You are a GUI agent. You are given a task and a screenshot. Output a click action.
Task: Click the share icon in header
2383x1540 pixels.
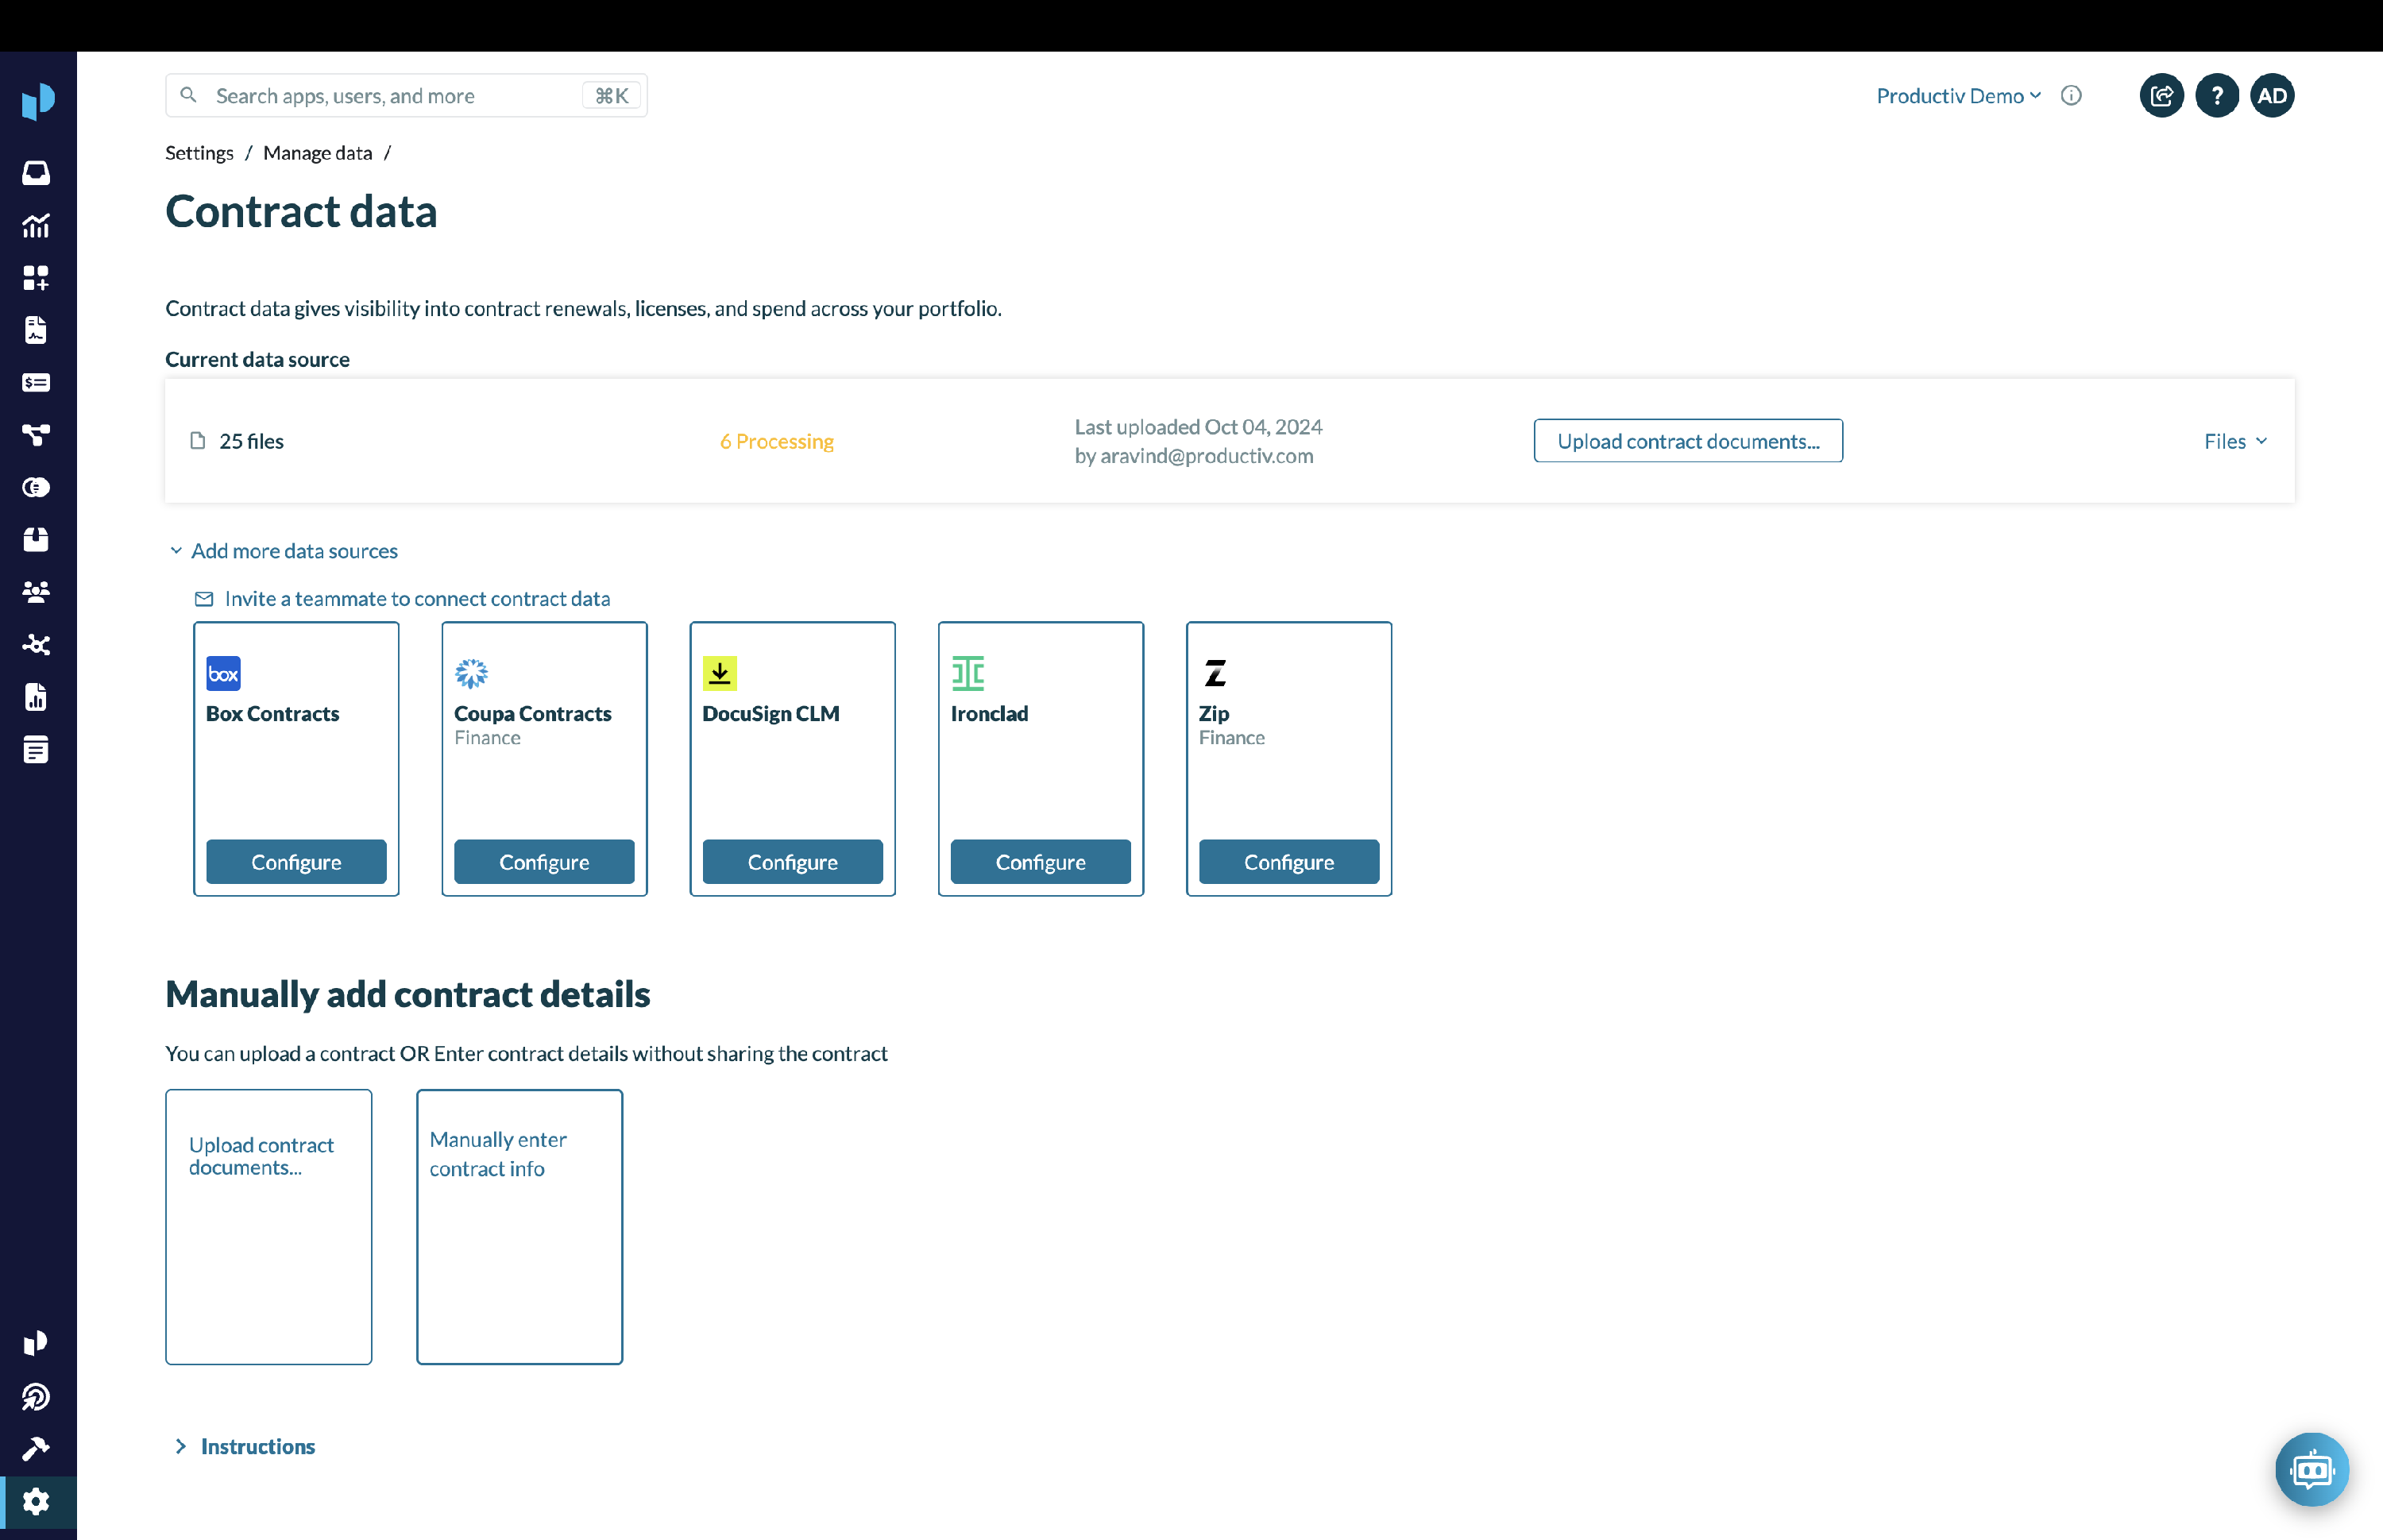(2161, 96)
